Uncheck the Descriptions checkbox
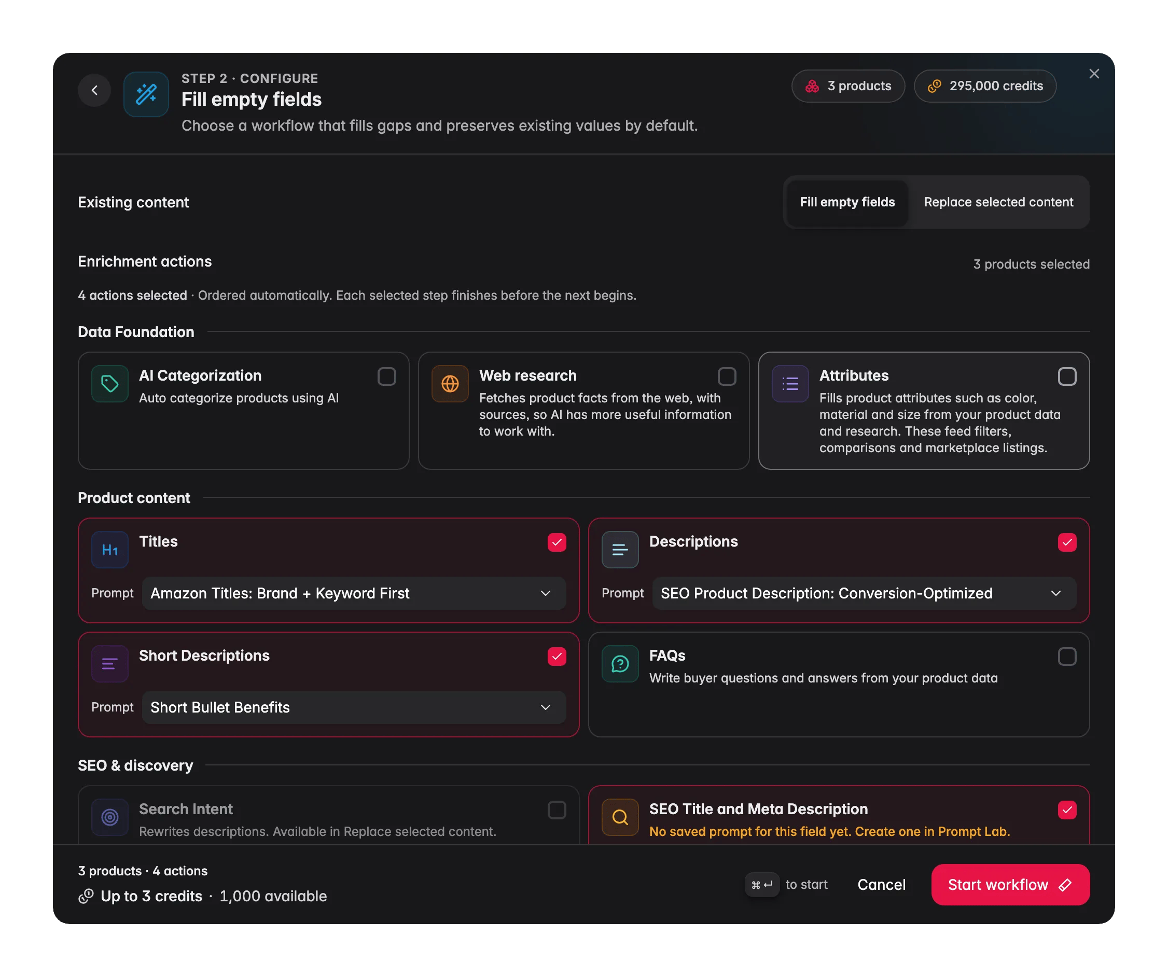The width and height of the screenshot is (1168, 977). pos(1067,543)
